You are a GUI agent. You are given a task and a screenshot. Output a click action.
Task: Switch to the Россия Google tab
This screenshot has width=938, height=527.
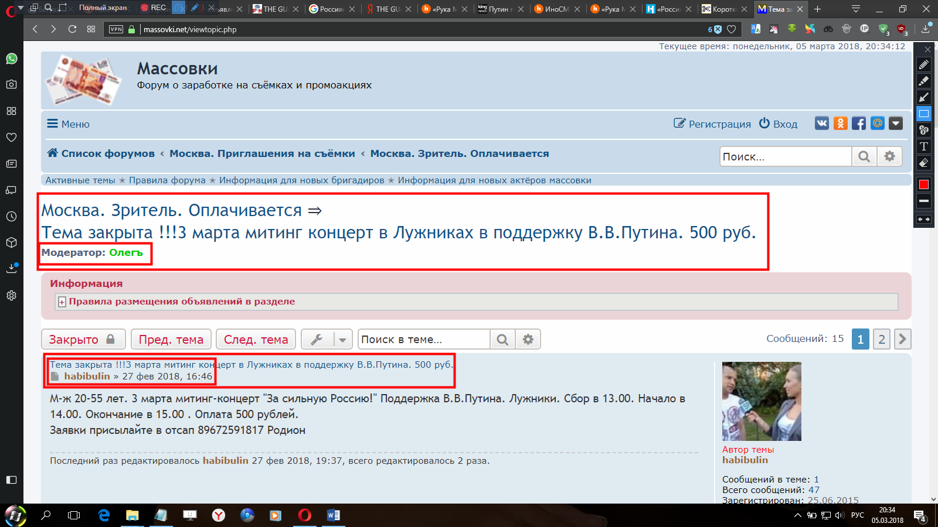coord(332,9)
